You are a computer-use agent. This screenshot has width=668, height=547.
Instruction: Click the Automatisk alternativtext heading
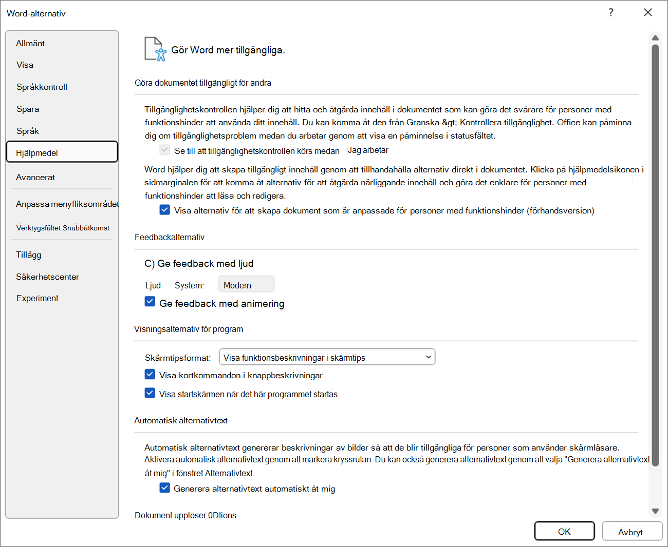pos(181,420)
